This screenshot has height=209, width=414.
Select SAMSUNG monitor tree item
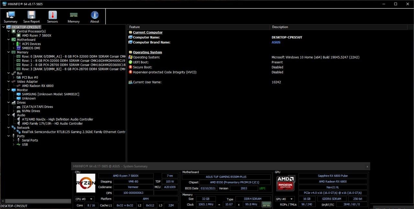coord(50,94)
